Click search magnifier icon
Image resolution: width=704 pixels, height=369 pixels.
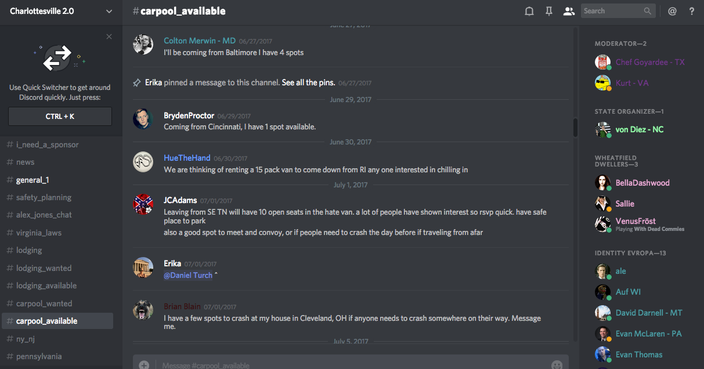point(648,11)
